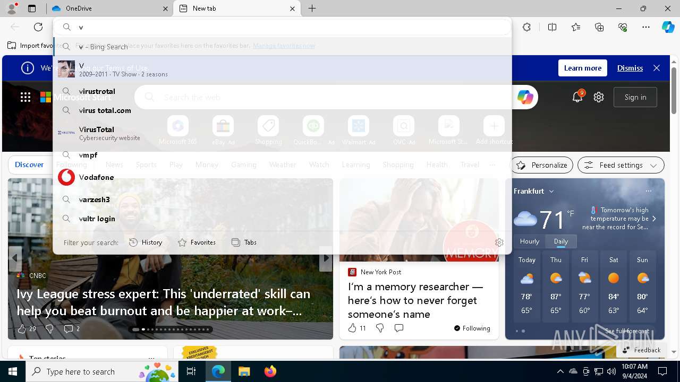
Task: Go to previous carousel story
Action: [x=15, y=258]
